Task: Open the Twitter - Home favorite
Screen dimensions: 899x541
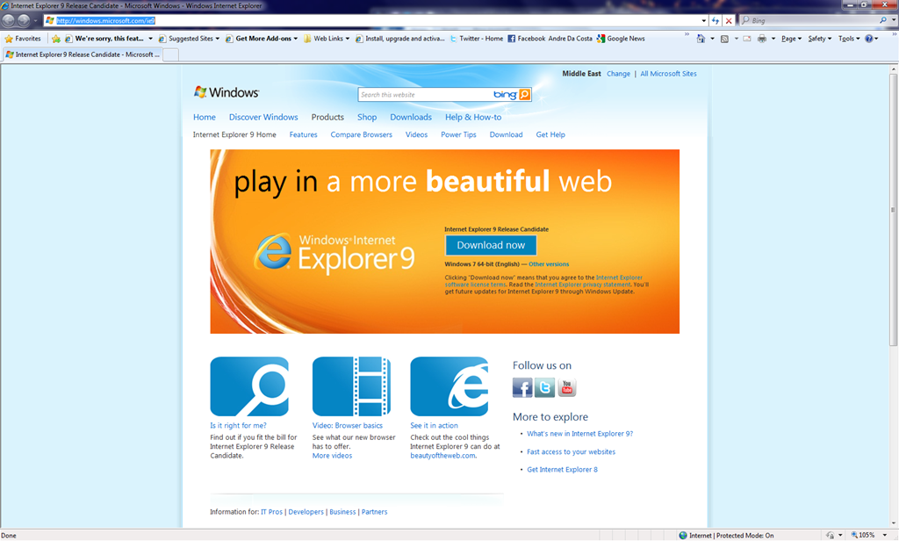Action: click(477, 39)
